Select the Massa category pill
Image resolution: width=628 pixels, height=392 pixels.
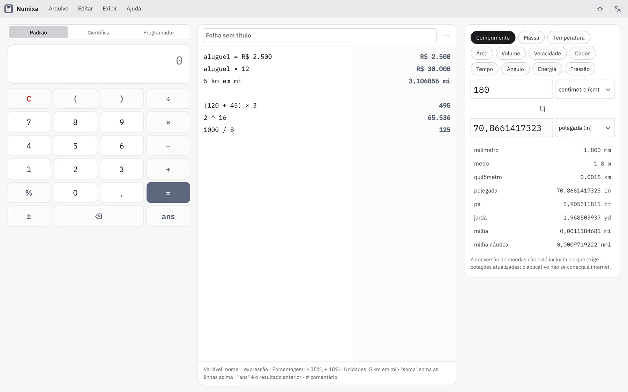[531, 38]
